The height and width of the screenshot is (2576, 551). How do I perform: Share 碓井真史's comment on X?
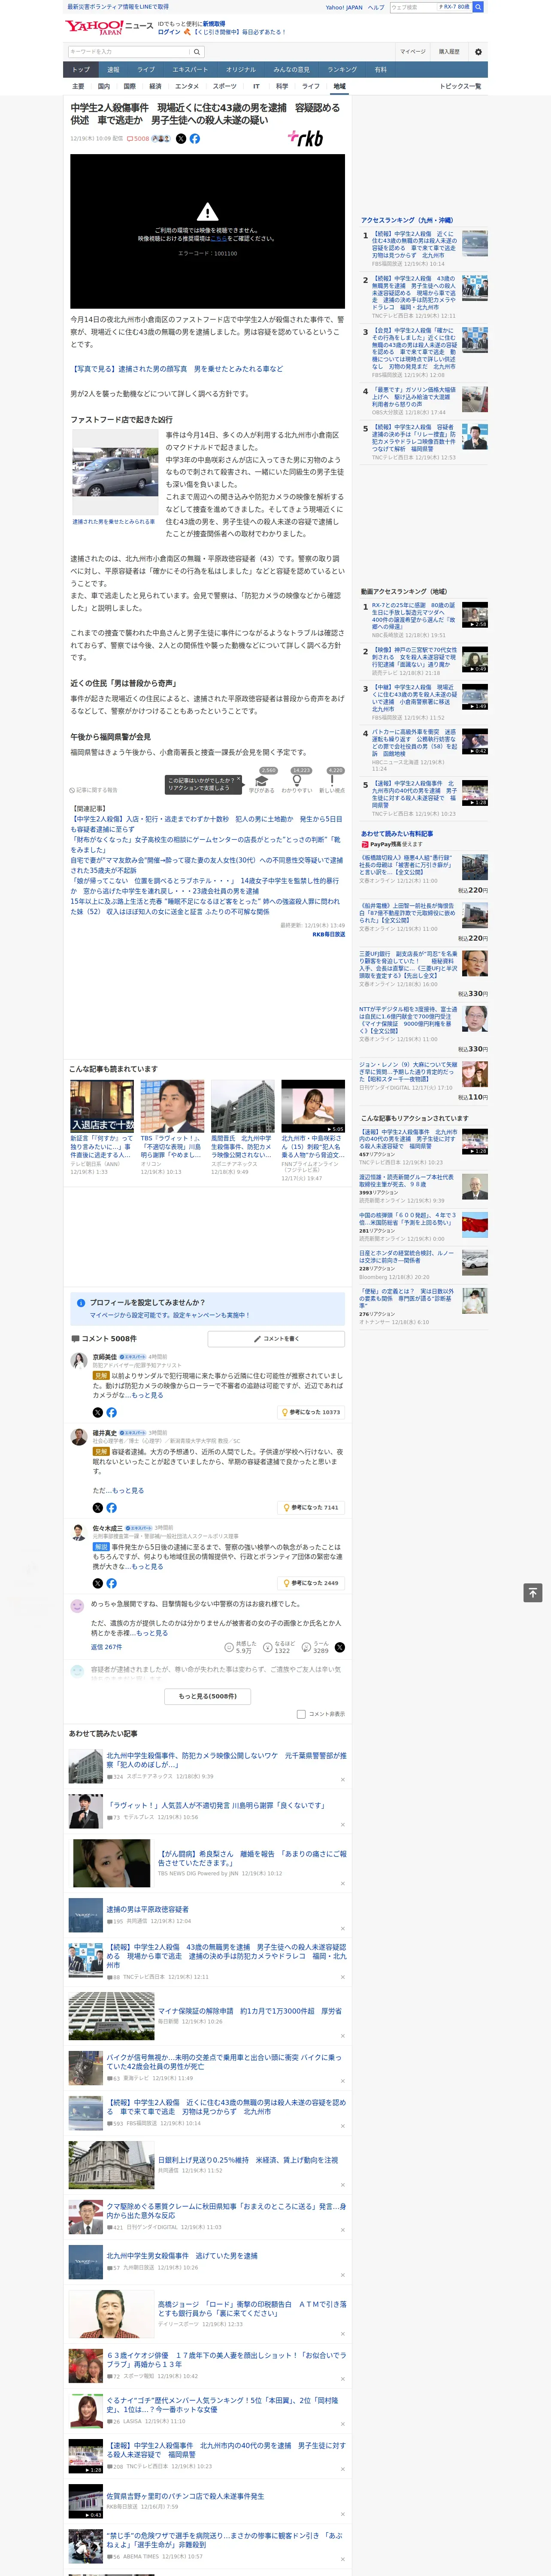click(x=97, y=1507)
